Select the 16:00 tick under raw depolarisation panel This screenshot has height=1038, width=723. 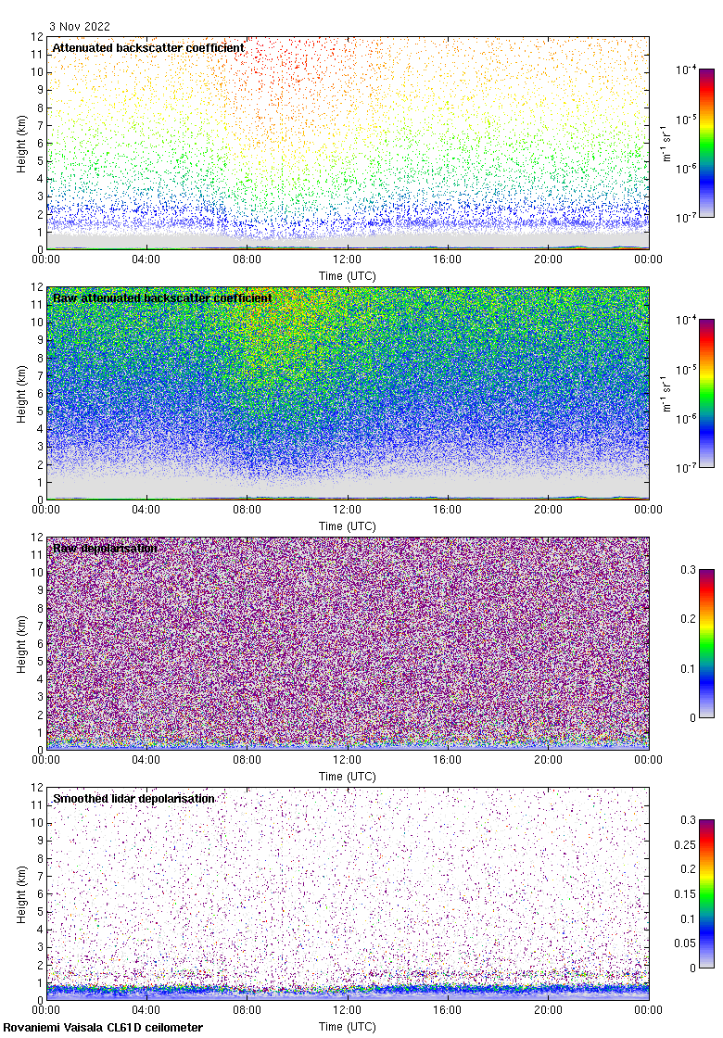coord(448,761)
